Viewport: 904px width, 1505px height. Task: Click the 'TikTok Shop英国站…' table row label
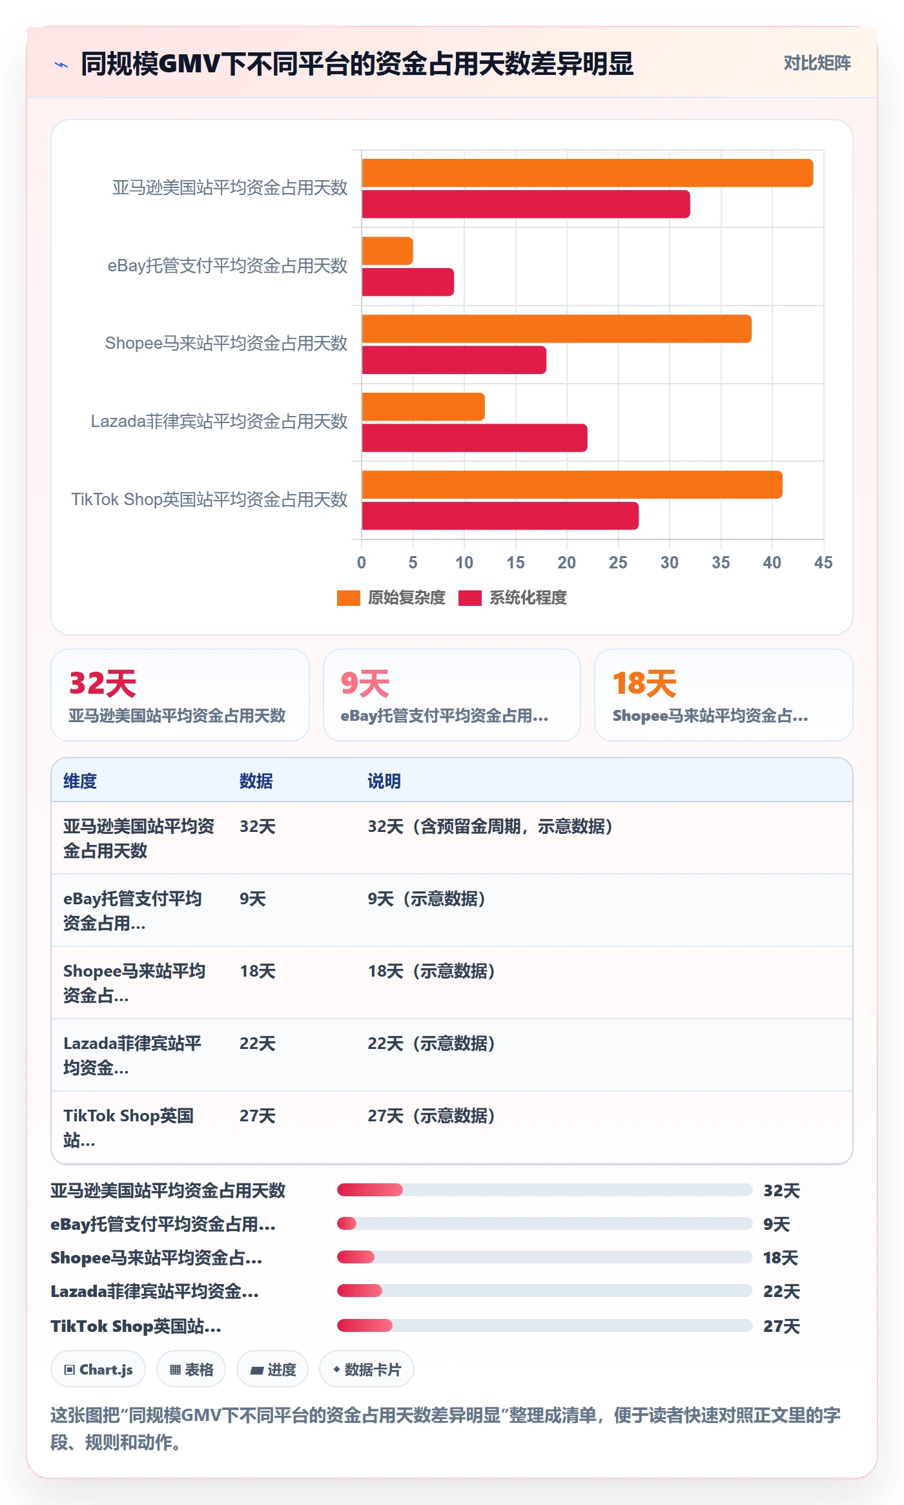coord(128,1128)
